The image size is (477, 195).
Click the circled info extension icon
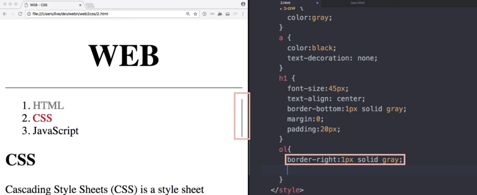204,14
